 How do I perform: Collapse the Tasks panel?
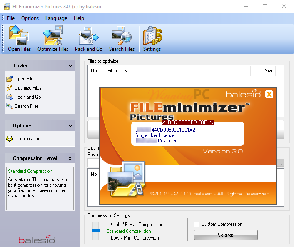pyautogui.click(x=70, y=66)
